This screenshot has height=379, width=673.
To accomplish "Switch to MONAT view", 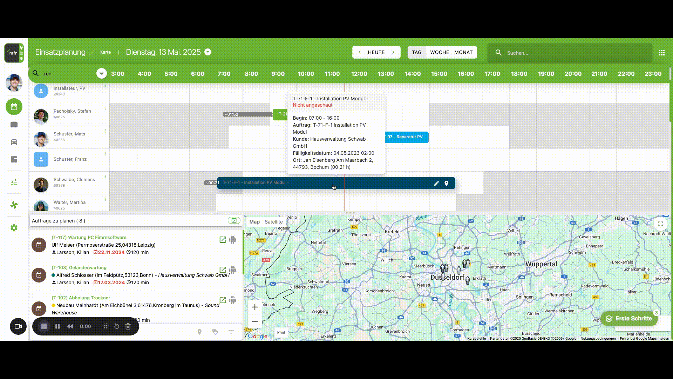I will pos(463,52).
